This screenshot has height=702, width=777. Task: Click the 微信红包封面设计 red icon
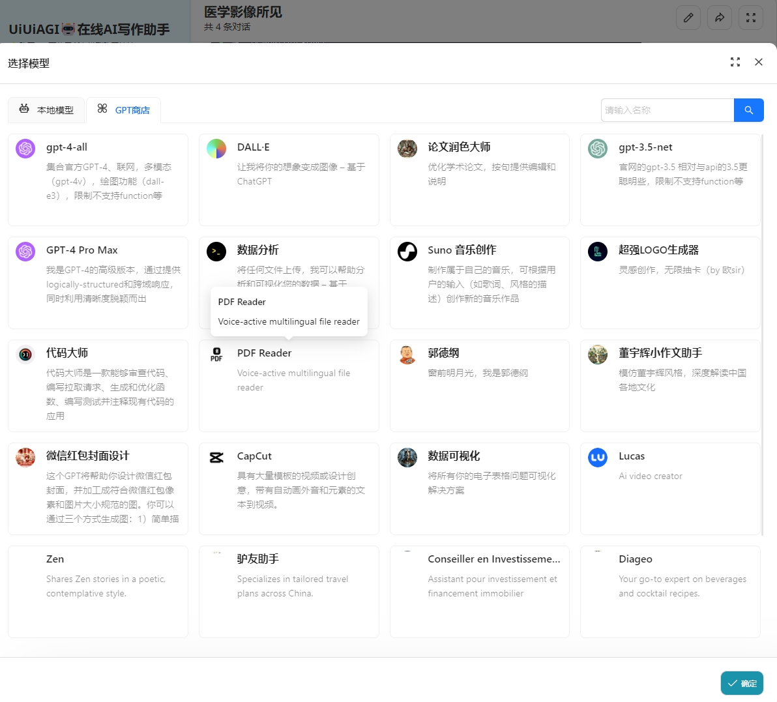(25, 458)
